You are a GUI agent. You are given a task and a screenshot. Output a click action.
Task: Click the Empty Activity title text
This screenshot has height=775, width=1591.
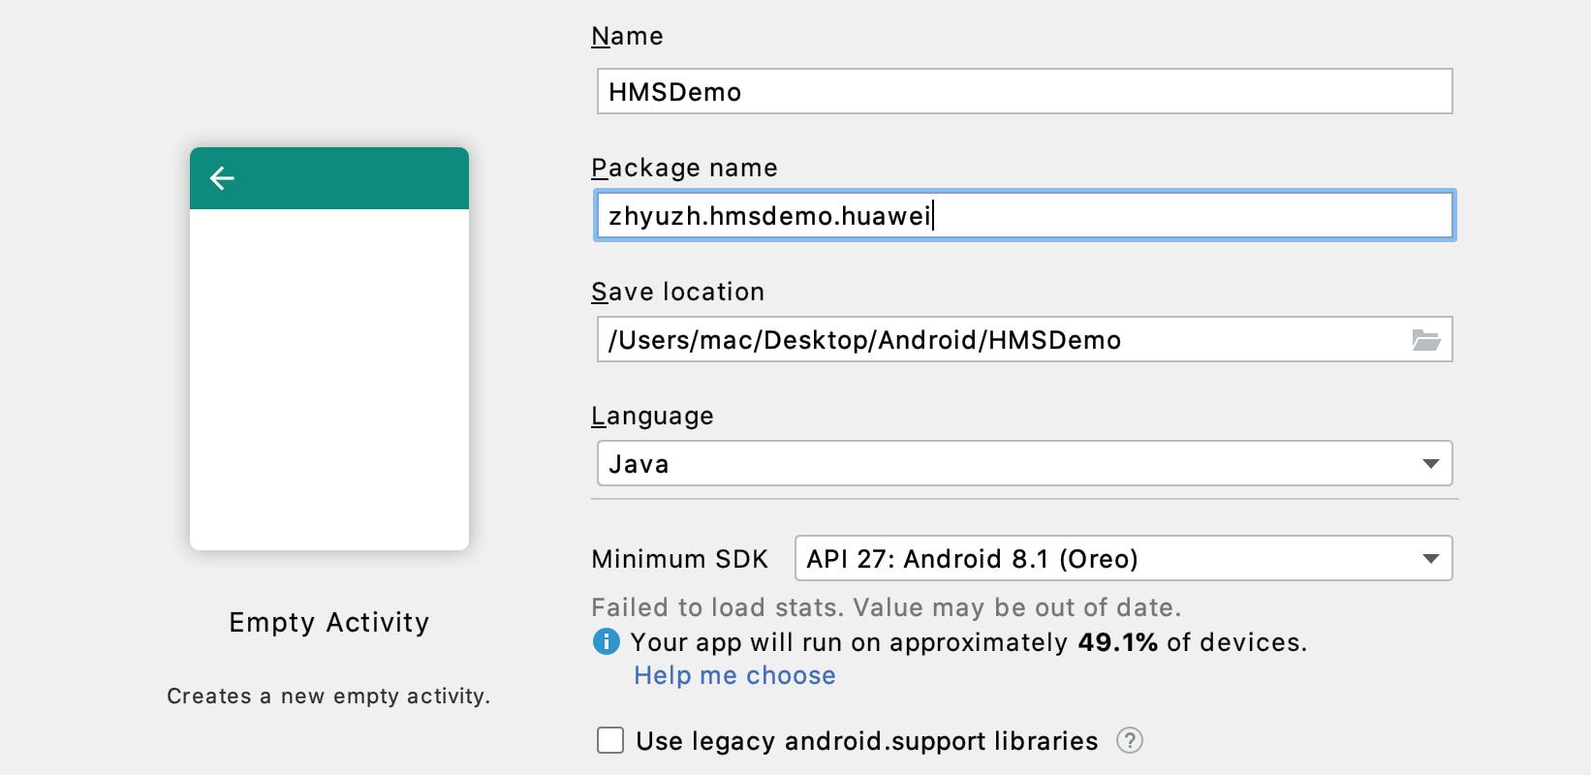click(x=328, y=623)
